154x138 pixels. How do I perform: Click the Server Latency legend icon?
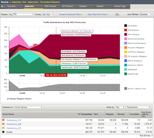tap(126, 88)
